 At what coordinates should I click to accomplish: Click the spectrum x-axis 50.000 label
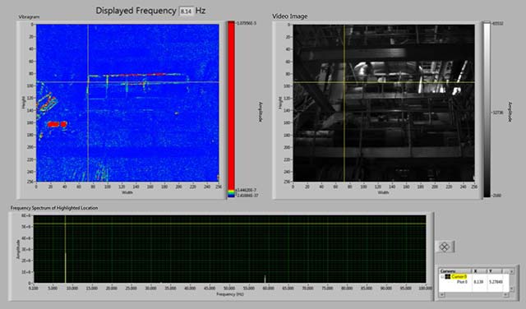click(229, 288)
